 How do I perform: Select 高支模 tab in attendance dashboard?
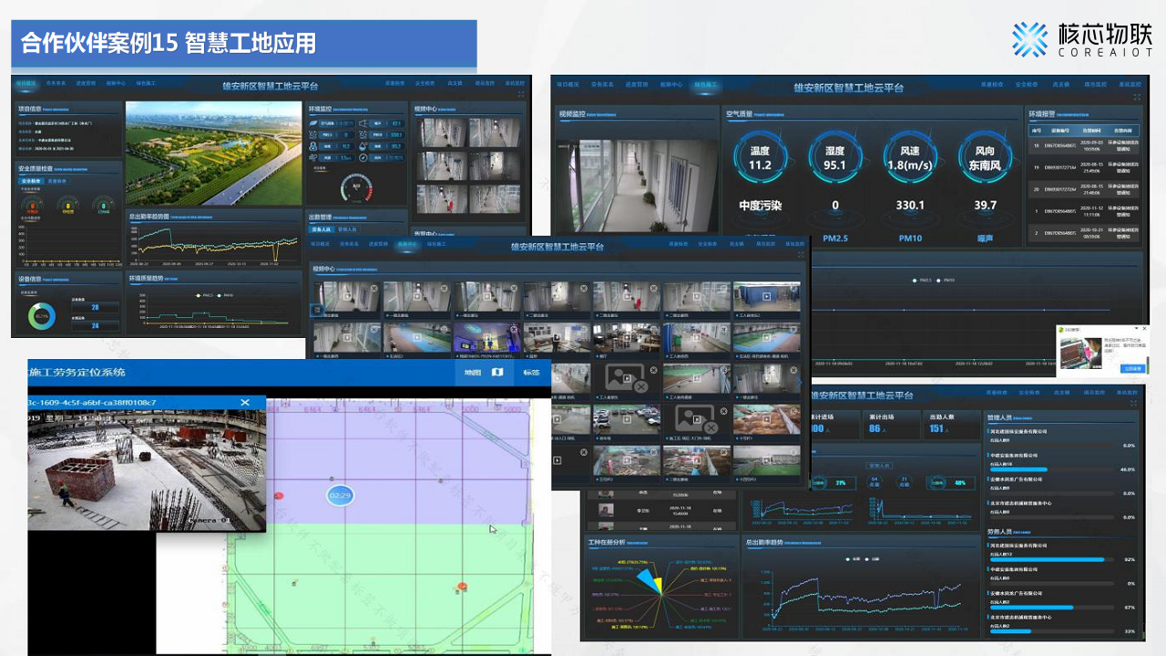(1061, 393)
